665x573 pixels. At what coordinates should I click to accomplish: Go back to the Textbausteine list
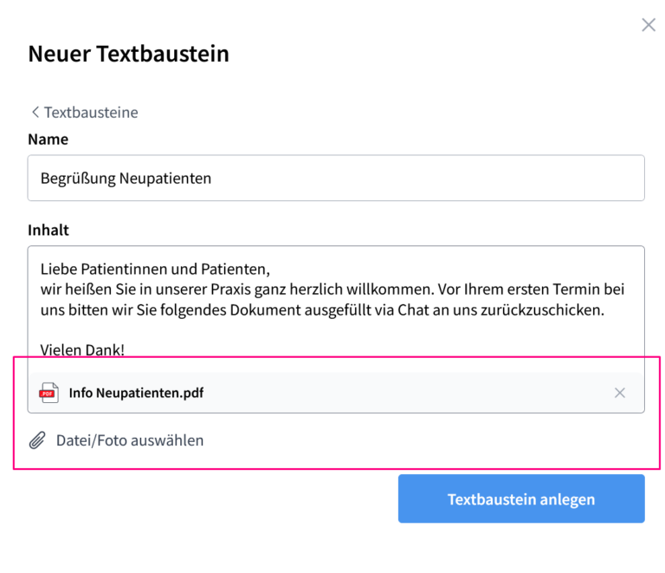[85, 113]
